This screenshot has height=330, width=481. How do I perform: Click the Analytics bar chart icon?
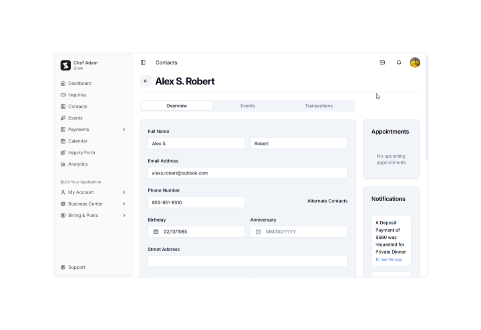point(63,164)
